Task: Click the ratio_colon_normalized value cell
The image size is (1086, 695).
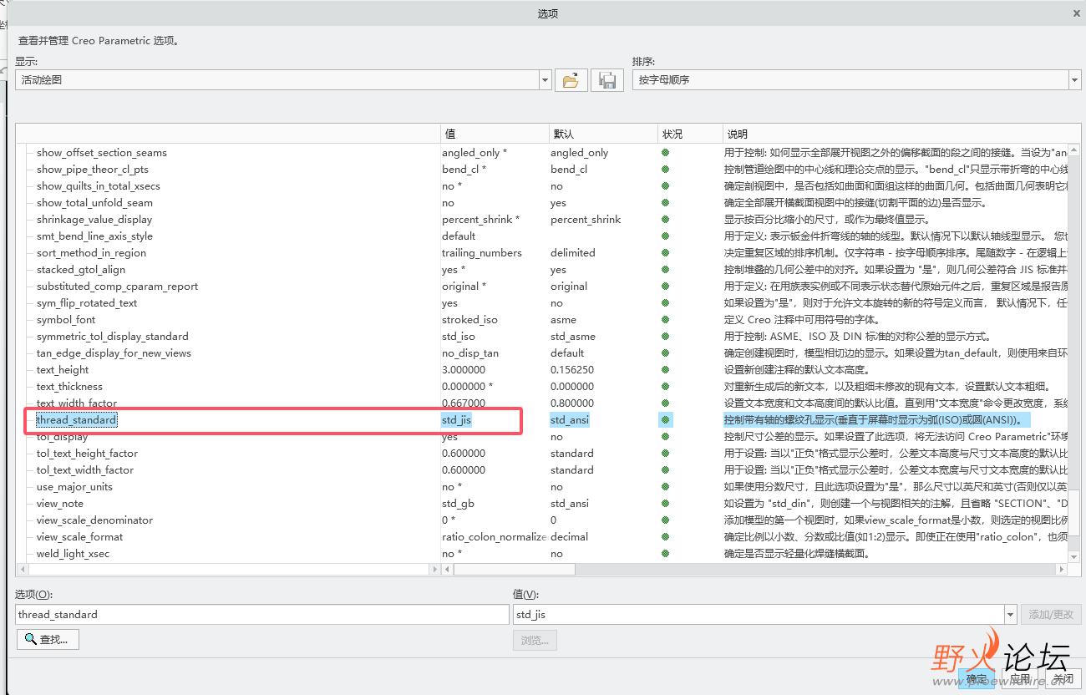Action: [495, 537]
